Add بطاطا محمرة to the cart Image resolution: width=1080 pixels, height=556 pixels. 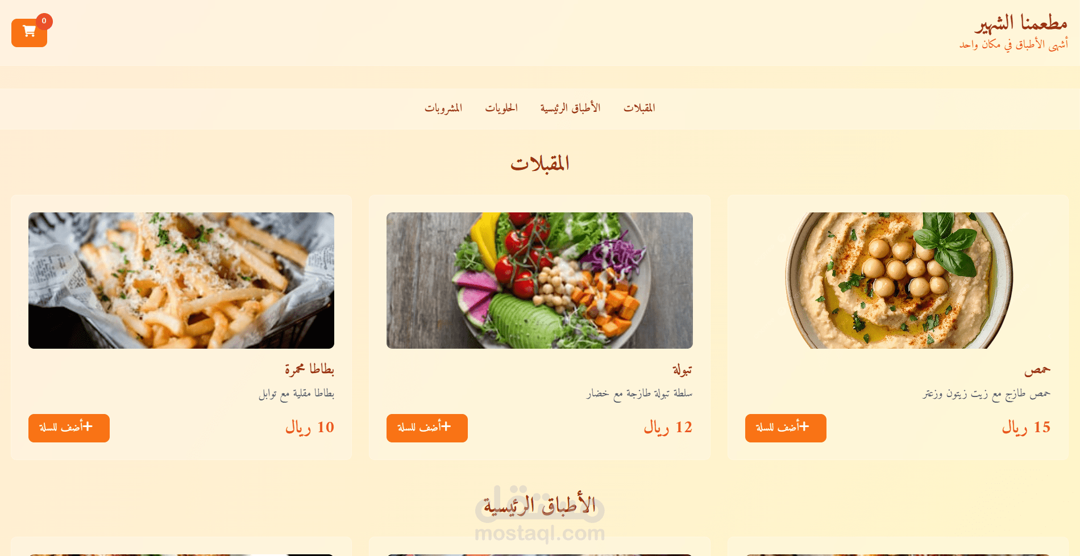(69, 428)
